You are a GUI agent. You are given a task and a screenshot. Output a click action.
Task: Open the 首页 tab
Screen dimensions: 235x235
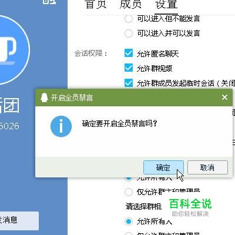(x=96, y=4)
